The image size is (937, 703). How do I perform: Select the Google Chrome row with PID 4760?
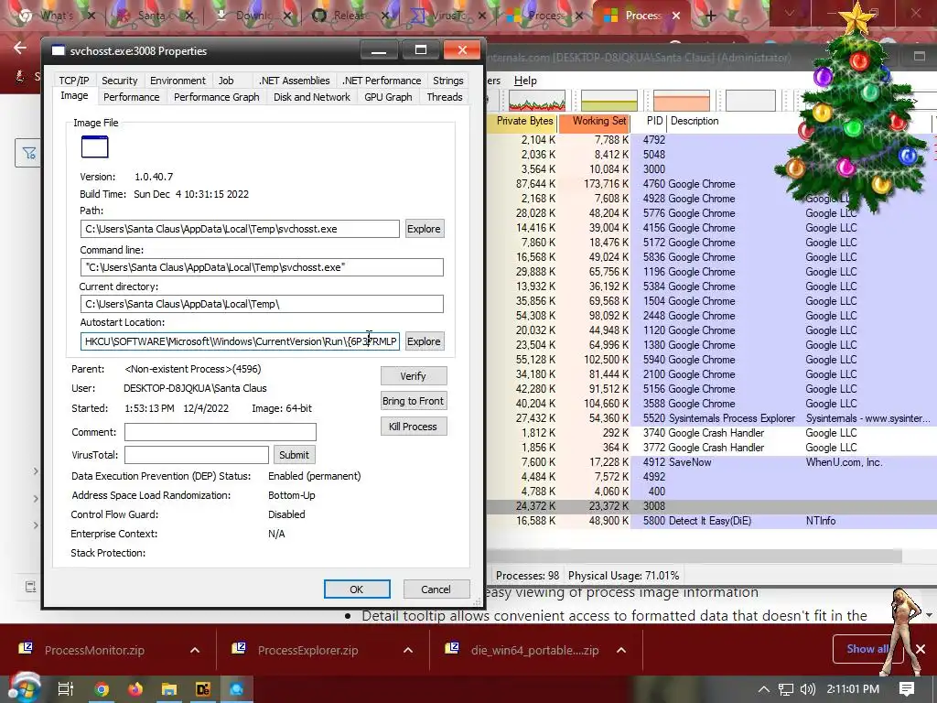(x=711, y=183)
